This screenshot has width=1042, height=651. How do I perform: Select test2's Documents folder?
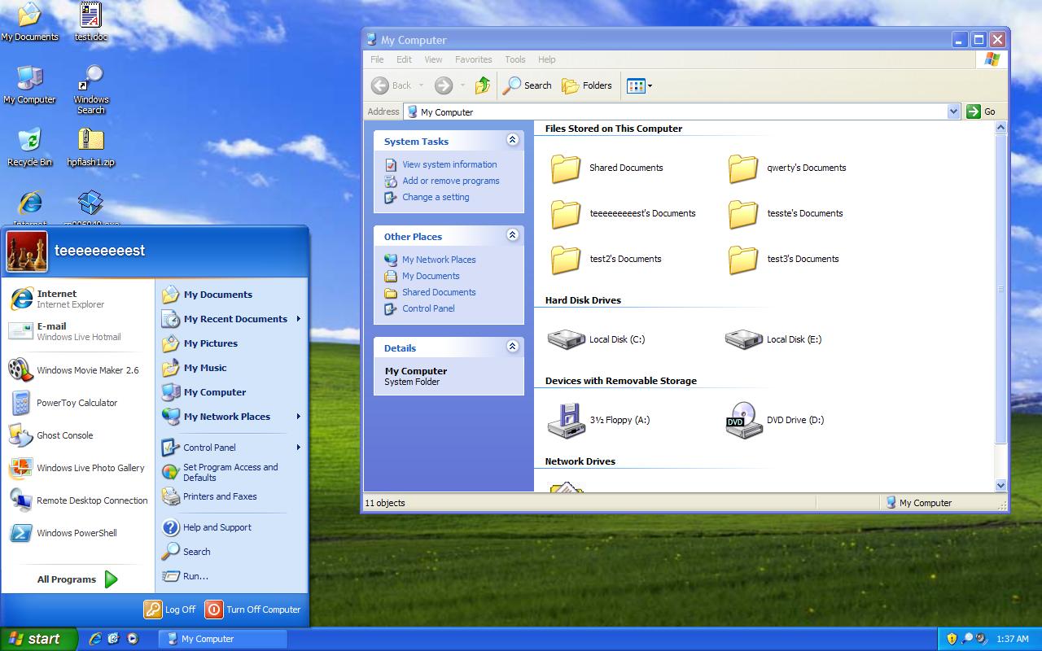point(606,259)
